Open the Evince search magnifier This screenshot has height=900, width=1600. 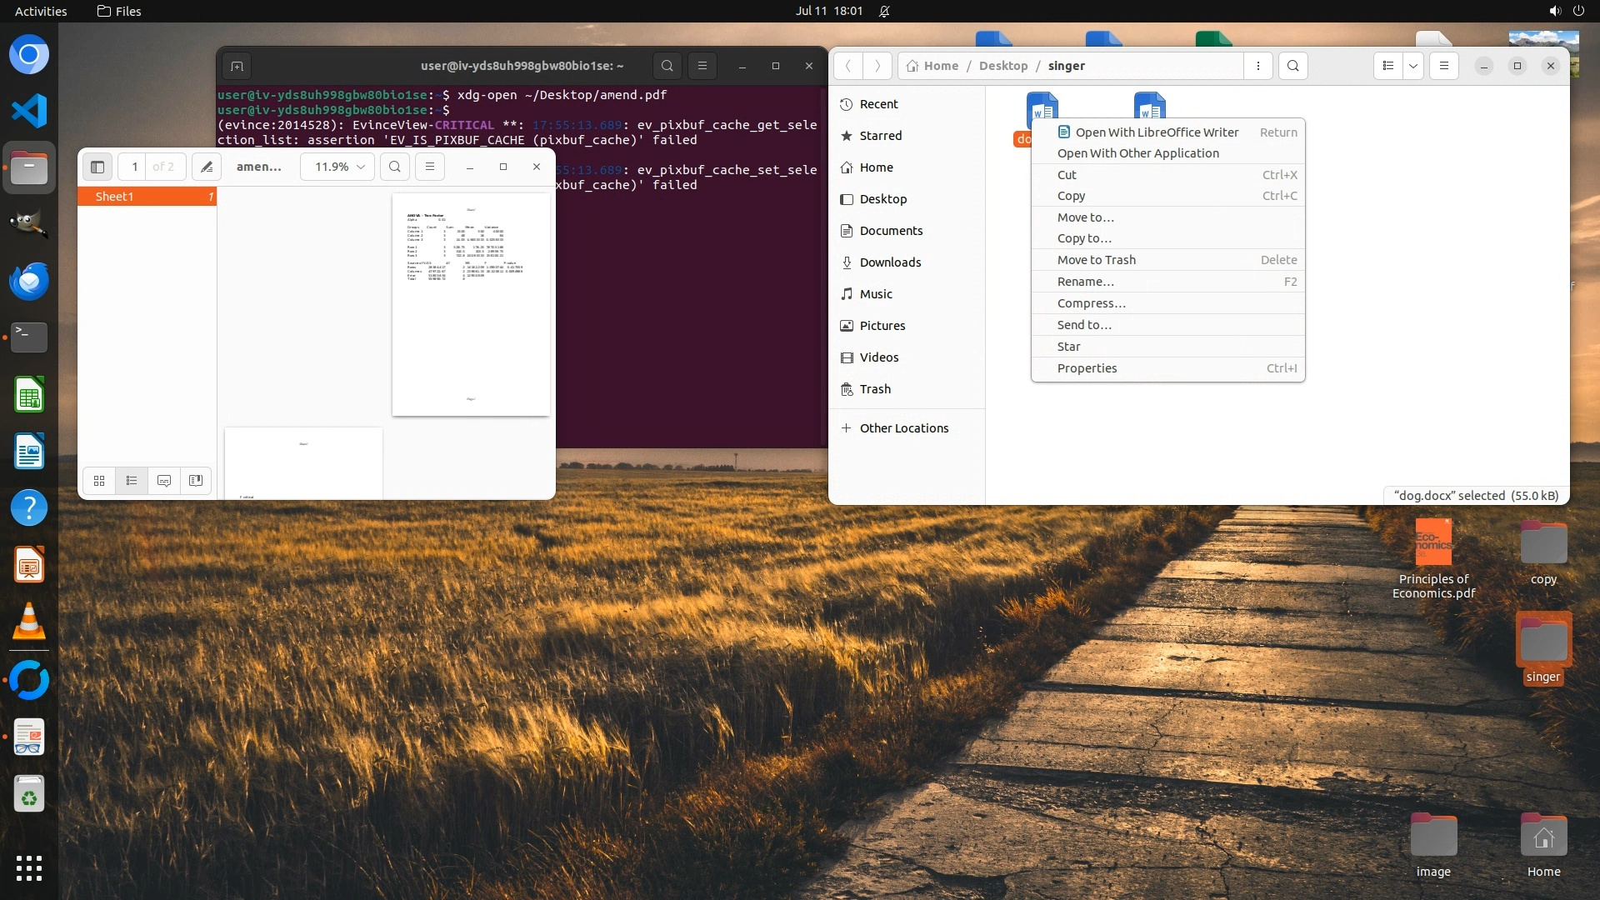coord(395,167)
